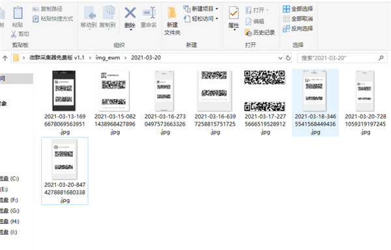Select thumbnail 2021-03-16-6397258815751725.jpg
This screenshot has width=391, height=250.
click(x=214, y=90)
